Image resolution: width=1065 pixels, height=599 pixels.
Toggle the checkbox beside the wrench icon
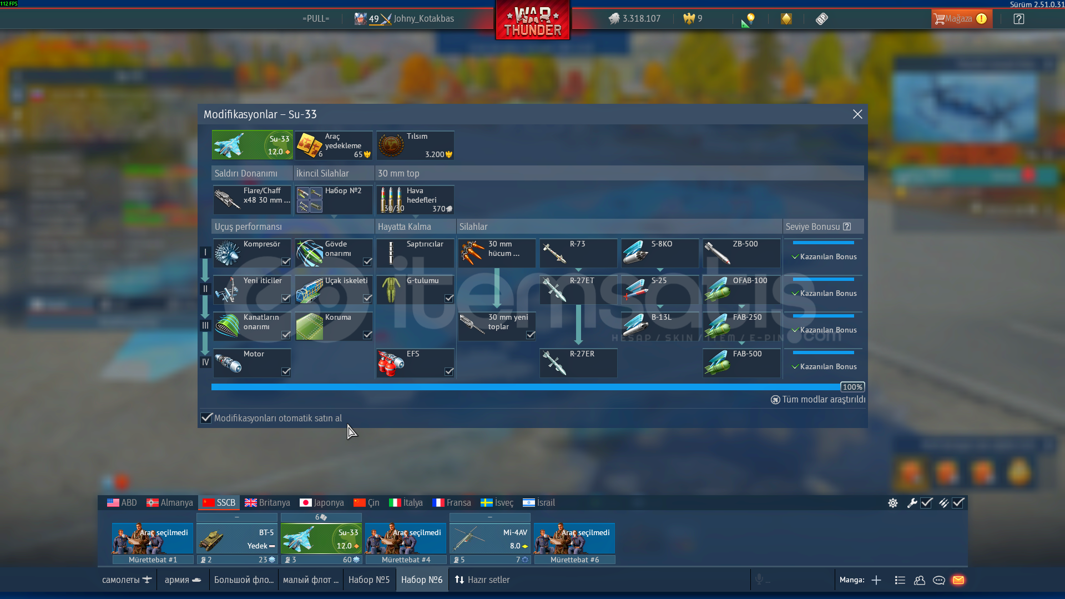(x=926, y=503)
